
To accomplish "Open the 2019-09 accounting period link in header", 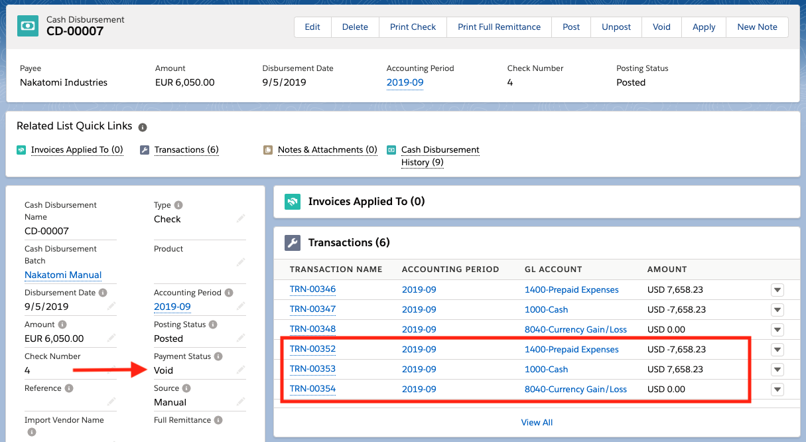I will [405, 83].
